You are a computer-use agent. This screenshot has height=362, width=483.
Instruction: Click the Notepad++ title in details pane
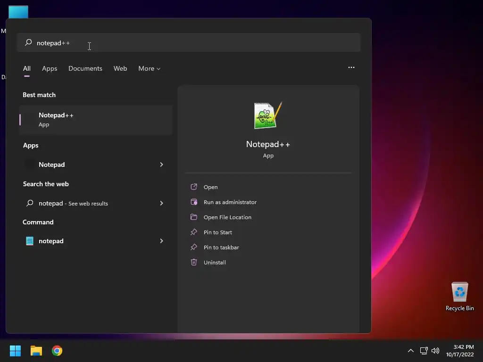click(x=268, y=144)
